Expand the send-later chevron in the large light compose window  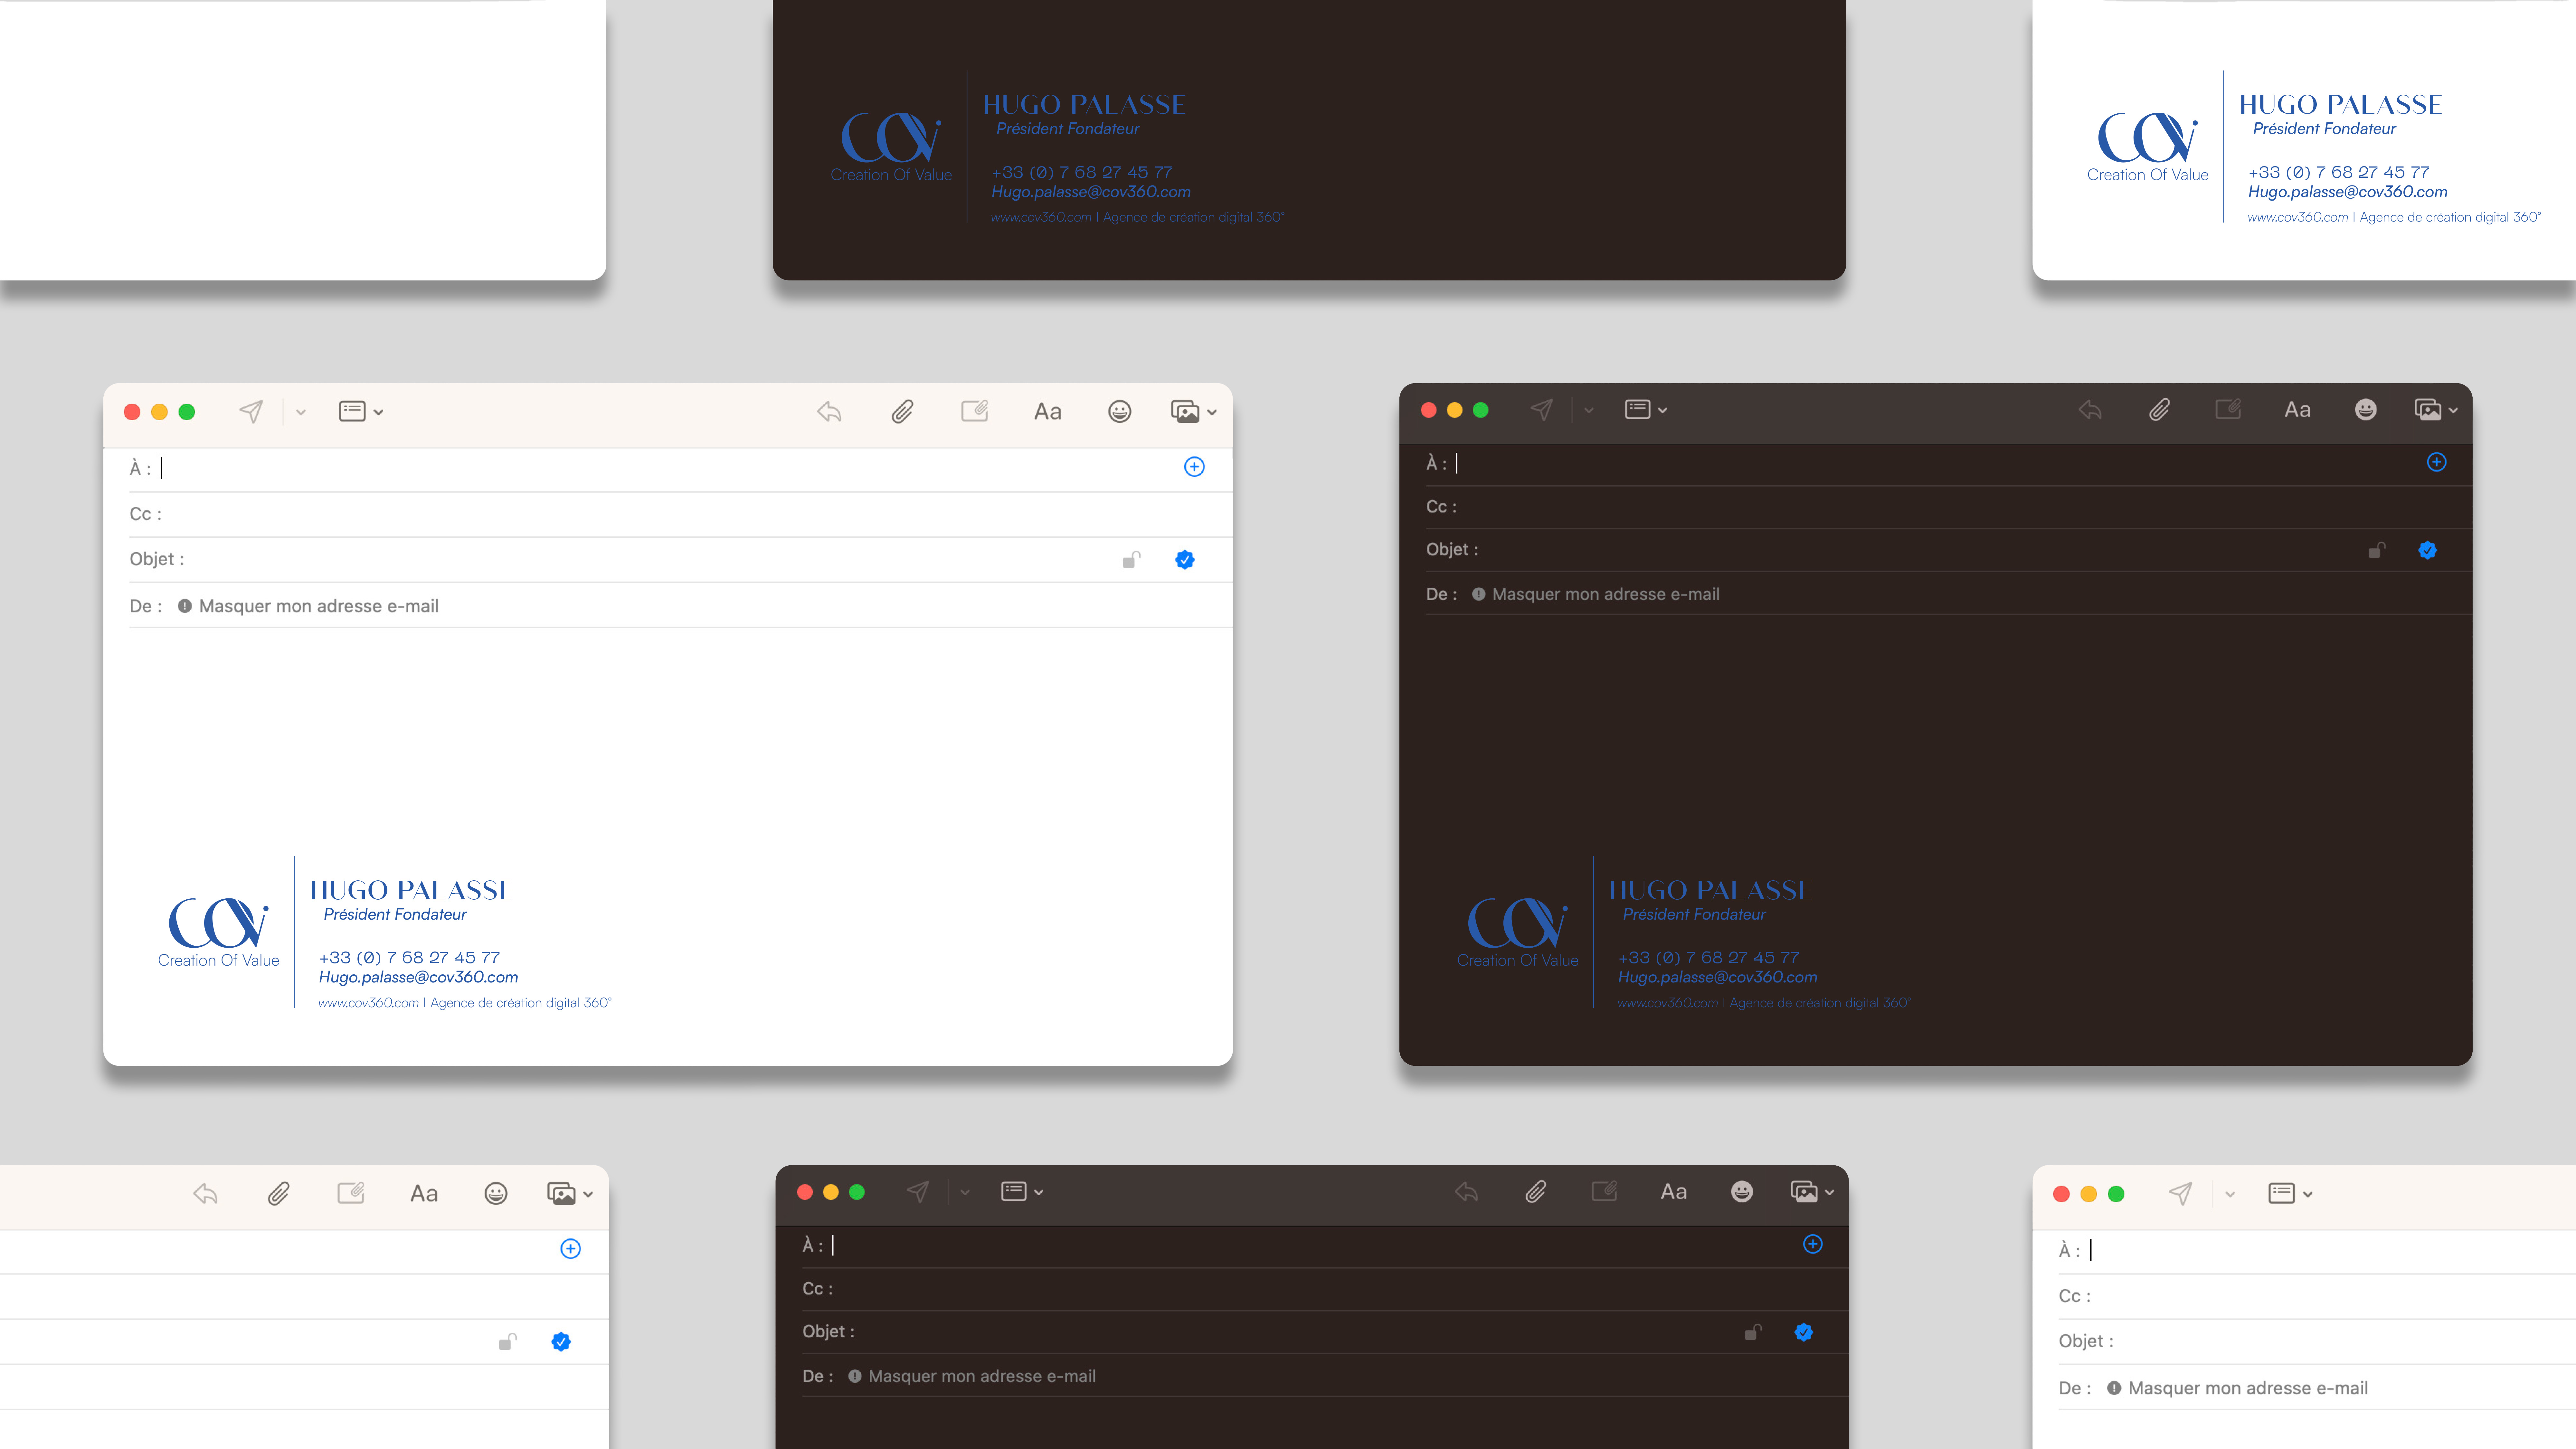coord(301,412)
